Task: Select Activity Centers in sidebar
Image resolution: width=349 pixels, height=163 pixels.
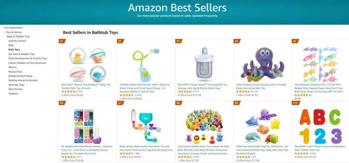Action: click(17, 41)
